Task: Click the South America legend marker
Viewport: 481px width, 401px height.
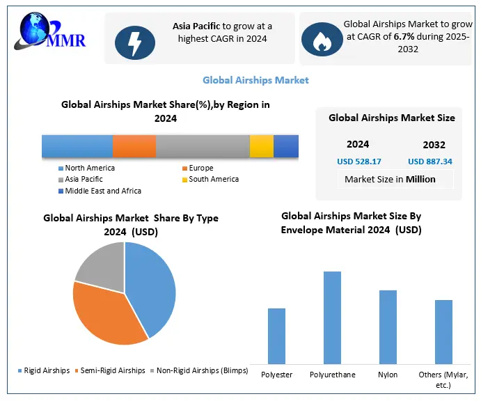Action: 184,180
